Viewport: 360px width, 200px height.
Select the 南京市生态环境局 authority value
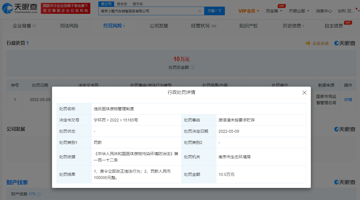235,157
